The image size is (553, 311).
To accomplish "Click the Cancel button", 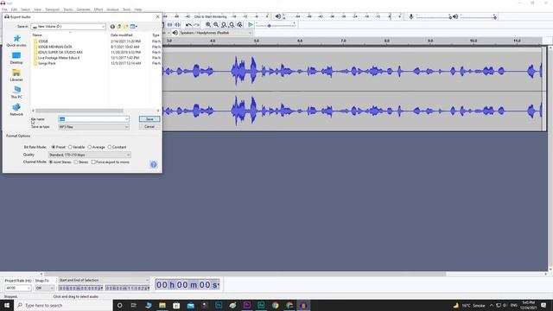I will [149, 127].
